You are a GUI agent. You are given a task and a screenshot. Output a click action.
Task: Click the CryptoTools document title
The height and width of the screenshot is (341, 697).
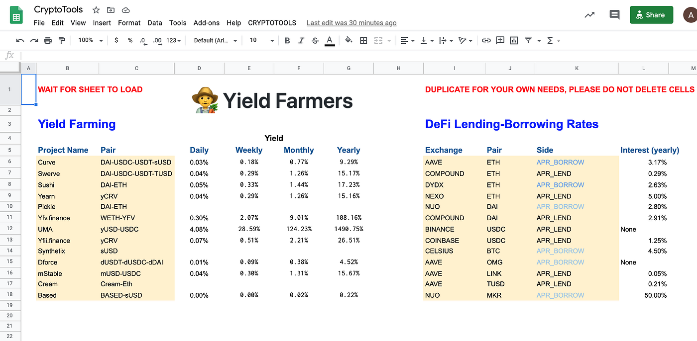(59, 9)
